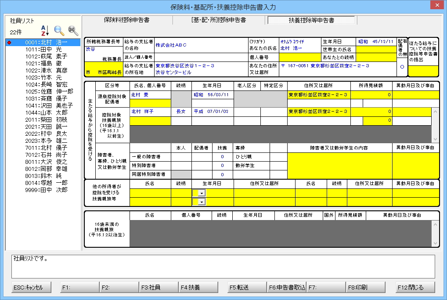Clear search with crossed magnifier icon
The width and height of the screenshot is (447, 300).
click(73, 30)
